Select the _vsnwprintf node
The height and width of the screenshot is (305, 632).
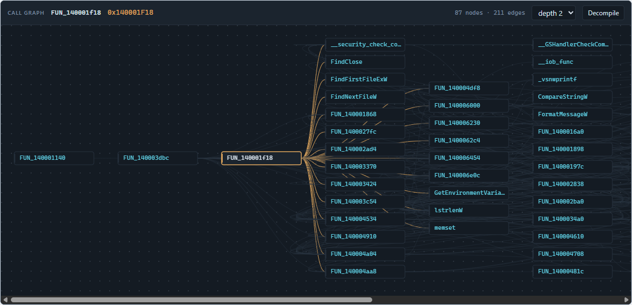tap(573, 79)
